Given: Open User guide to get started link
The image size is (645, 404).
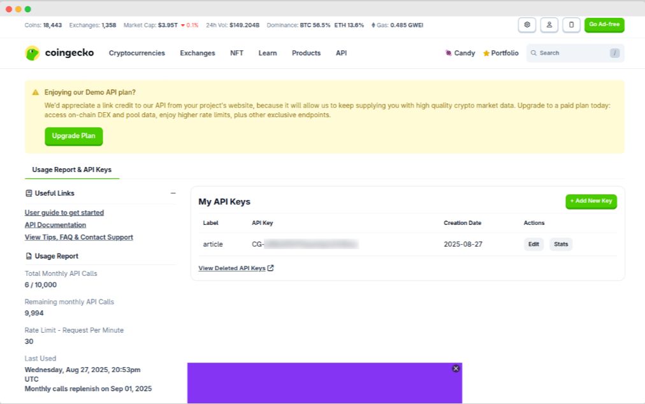Looking at the screenshot, I should [x=64, y=213].
